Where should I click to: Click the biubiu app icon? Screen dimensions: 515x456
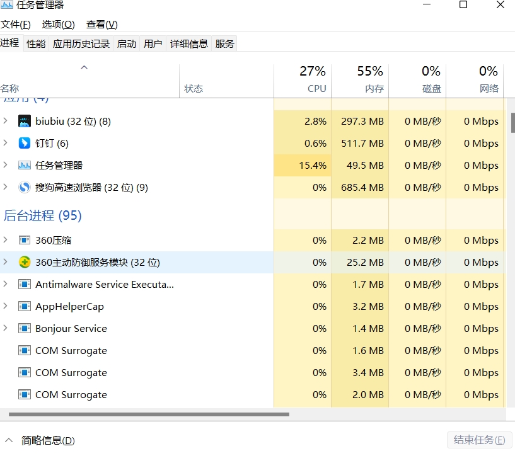[25, 121]
